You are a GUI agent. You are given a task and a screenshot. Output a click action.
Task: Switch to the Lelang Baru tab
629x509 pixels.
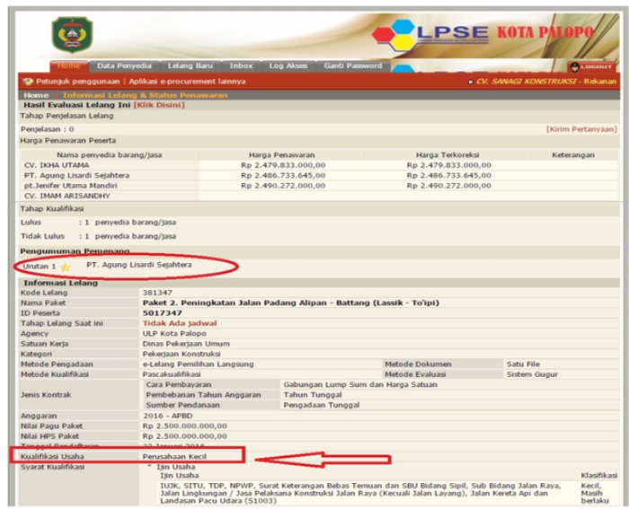coord(190,66)
